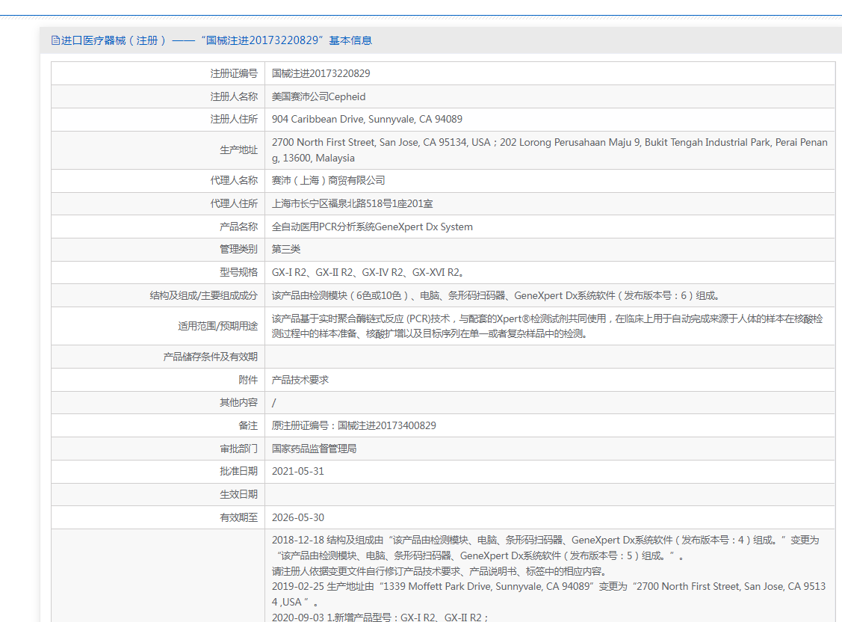
Task: Click the 管理类别 label
Action: [239, 249]
